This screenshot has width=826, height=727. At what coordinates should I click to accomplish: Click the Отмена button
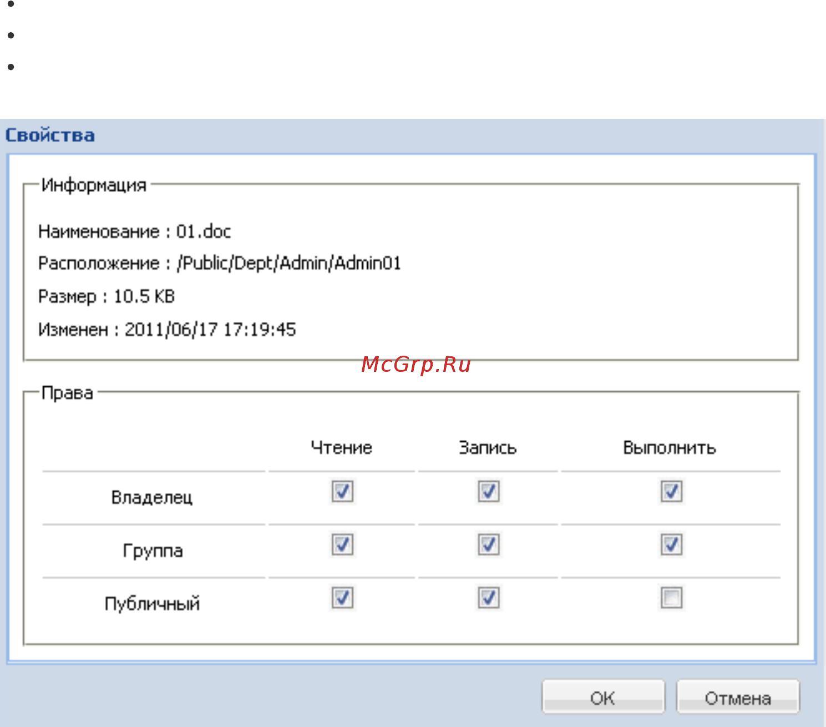(738, 697)
